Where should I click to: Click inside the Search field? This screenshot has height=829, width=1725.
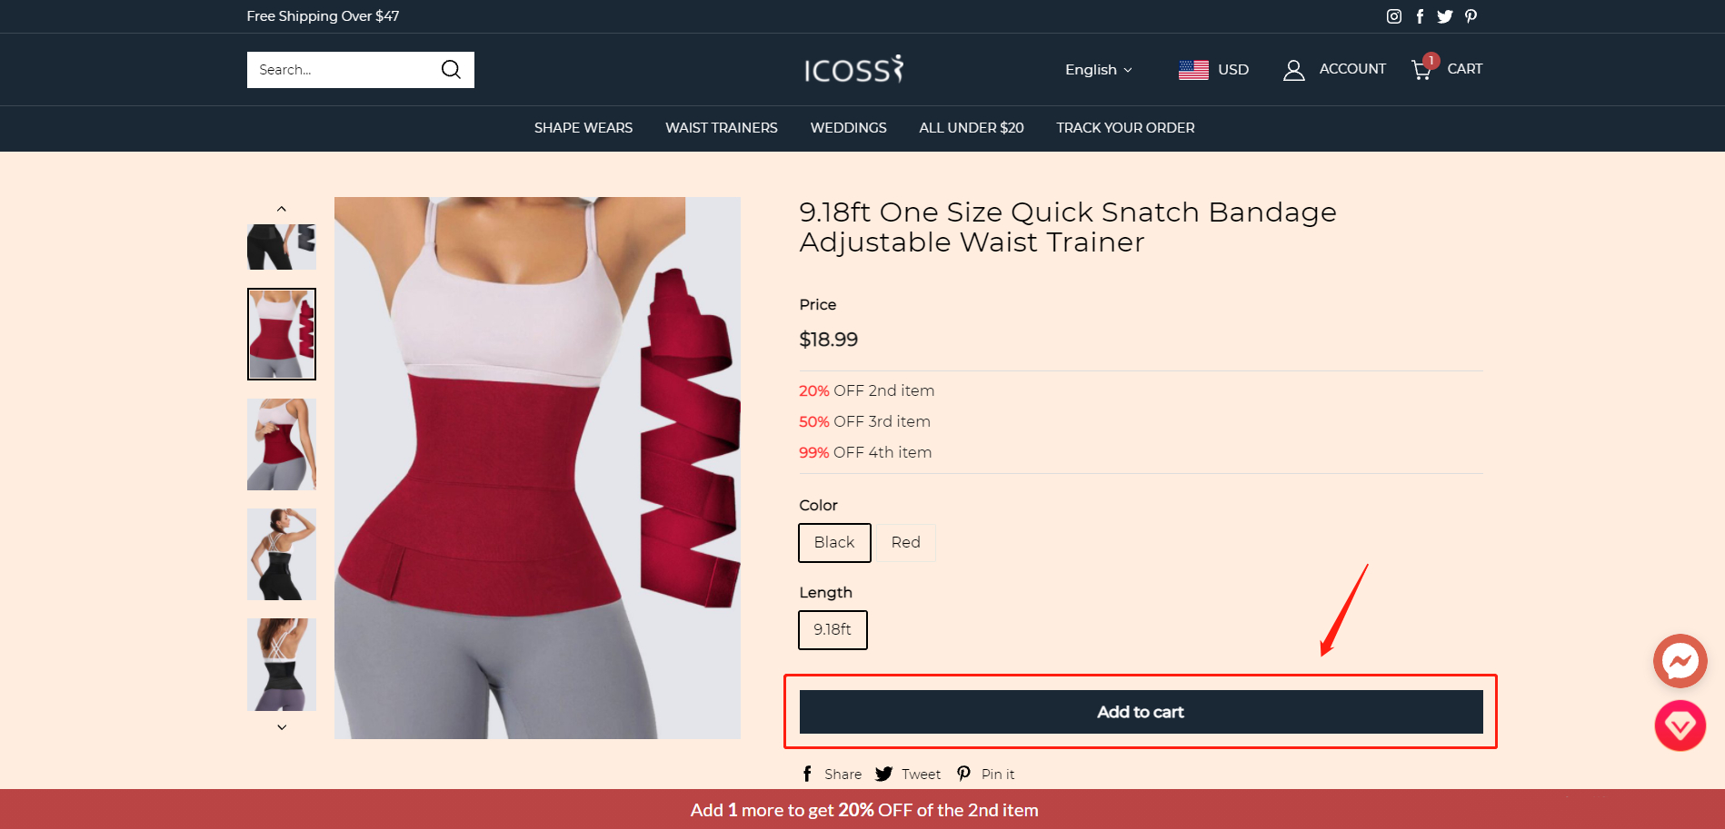pos(343,70)
